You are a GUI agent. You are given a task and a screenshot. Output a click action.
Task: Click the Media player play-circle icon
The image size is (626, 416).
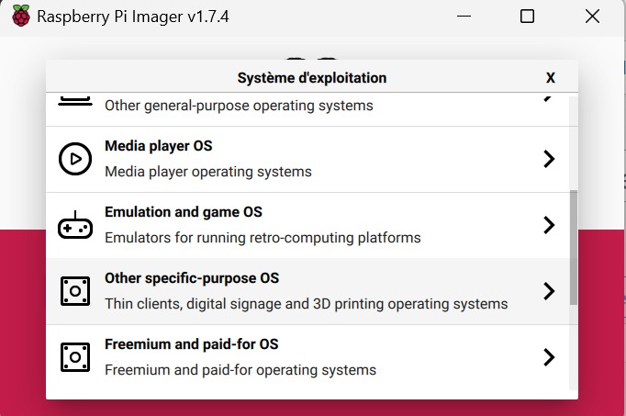pyautogui.click(x=75, y=159)
